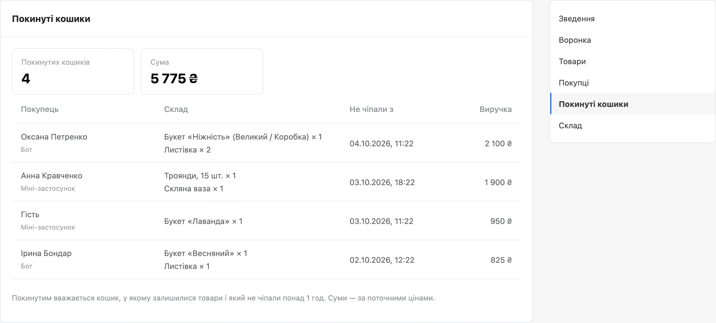The image size is (716, 323).
Task: Open the Склад sidebar item
Action: click(633, 125)
